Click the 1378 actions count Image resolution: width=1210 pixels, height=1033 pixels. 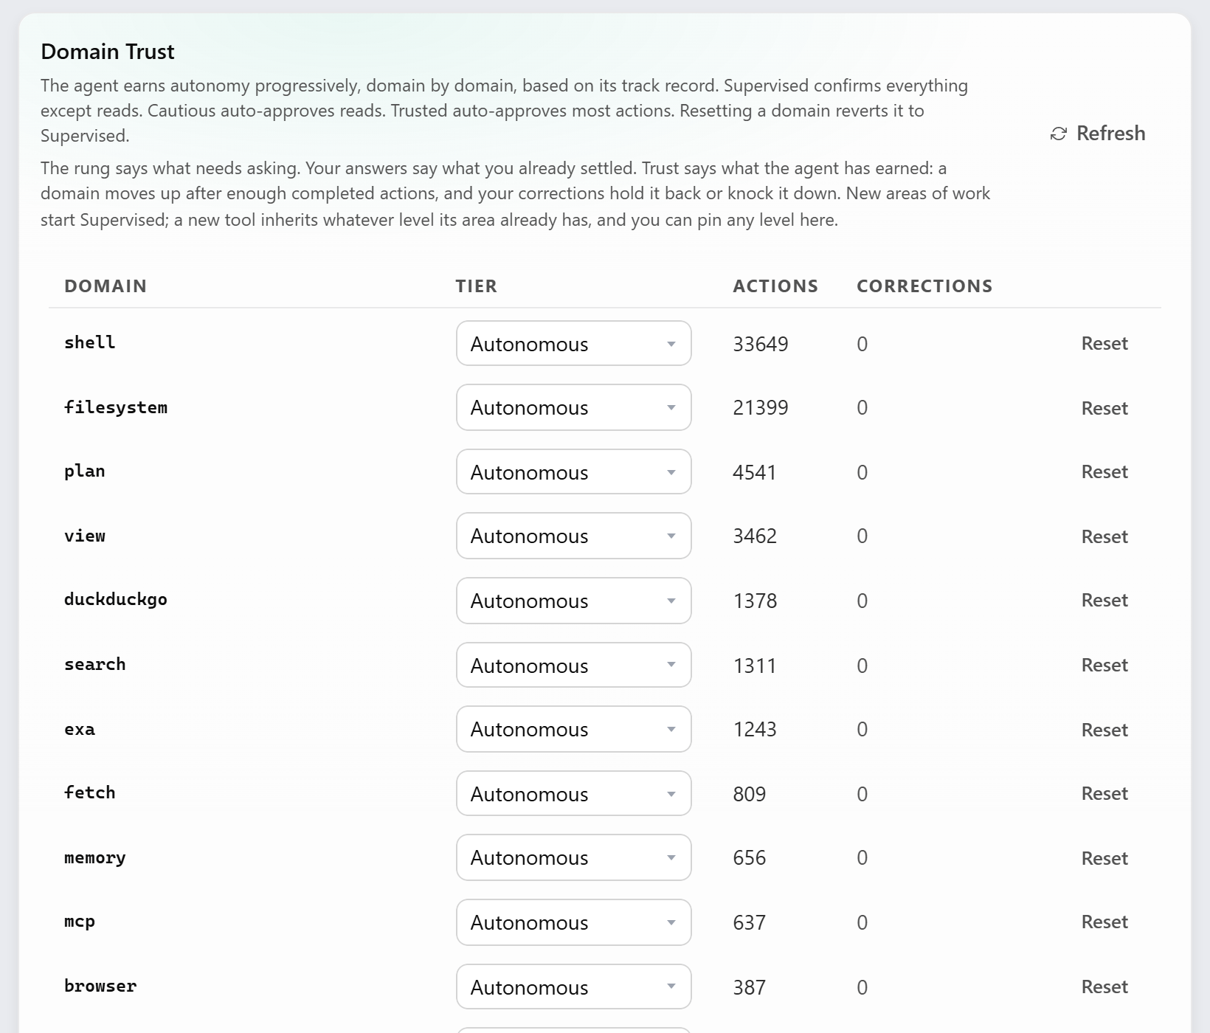(755, 601)
